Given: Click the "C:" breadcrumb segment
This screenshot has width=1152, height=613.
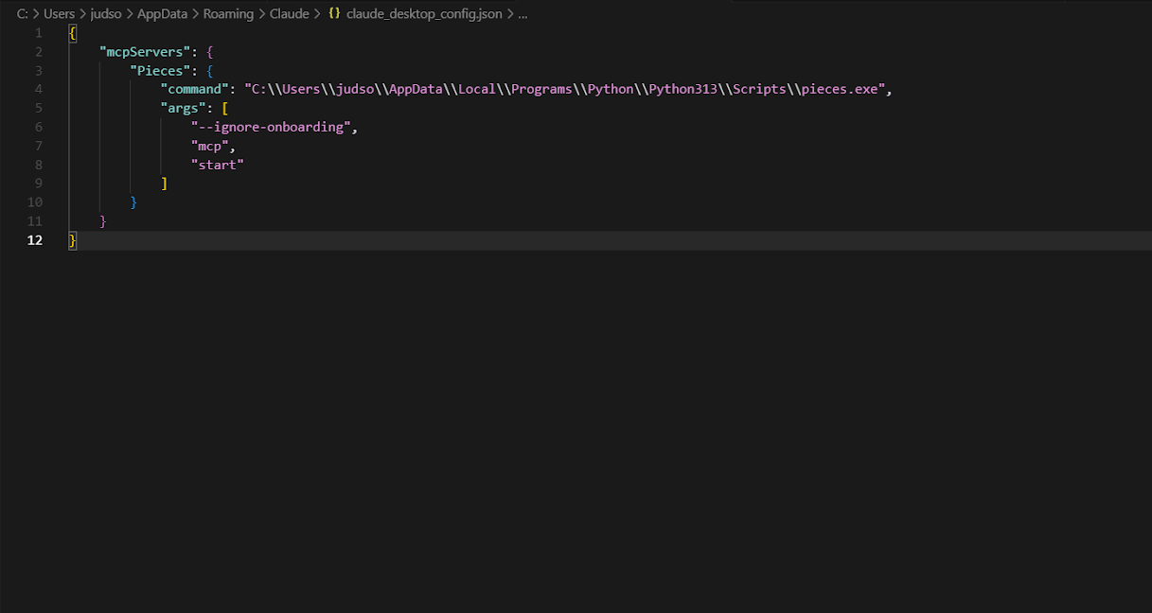Looking at the screenshot, I should [x=23, y=14].
